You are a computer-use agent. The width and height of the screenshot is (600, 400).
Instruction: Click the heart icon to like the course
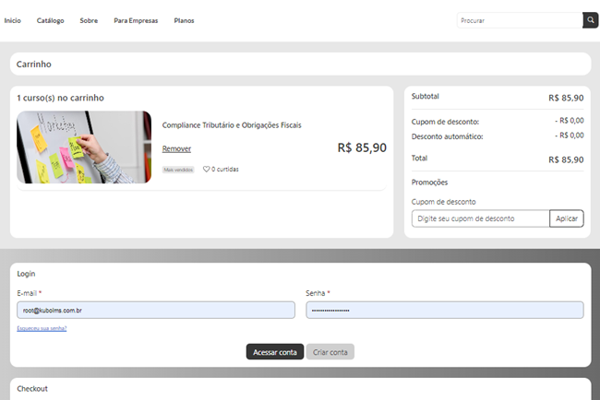pyautogui.click(x=207, y=170)
